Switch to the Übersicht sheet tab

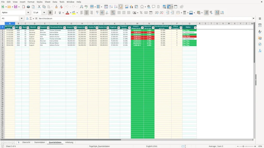(26, 142)
